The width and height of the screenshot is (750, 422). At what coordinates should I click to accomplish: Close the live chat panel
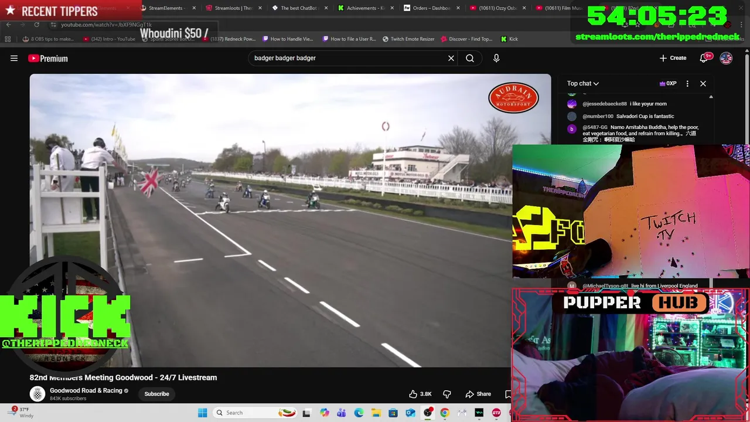(703, 83)
